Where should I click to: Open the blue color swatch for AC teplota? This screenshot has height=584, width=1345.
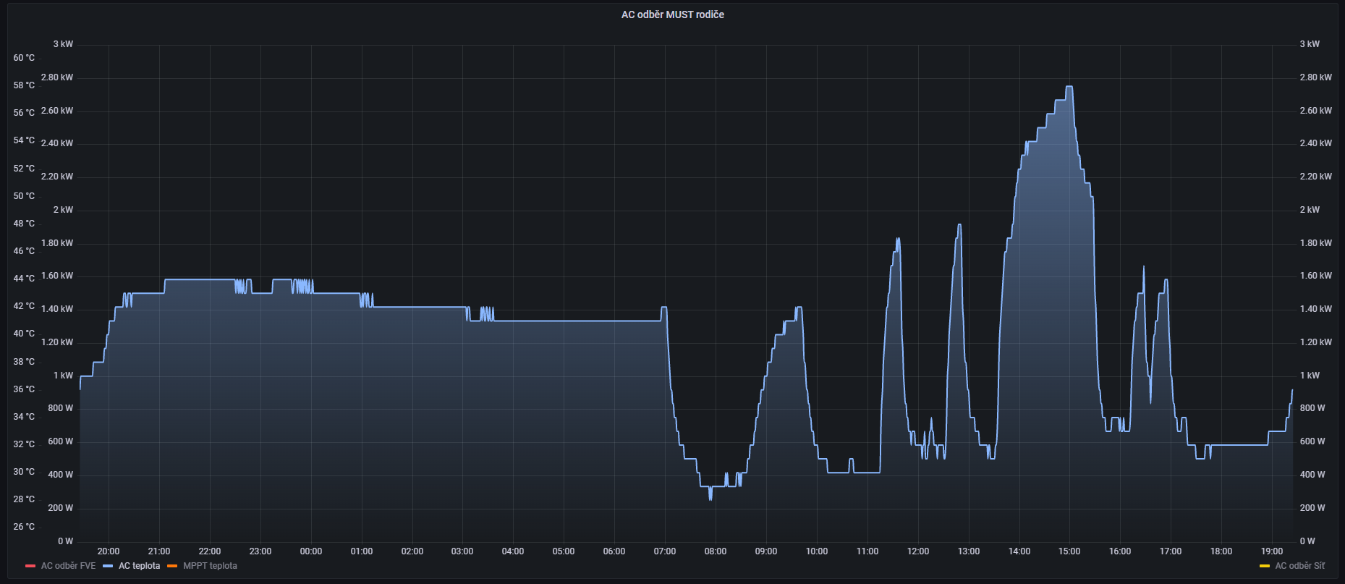pyautogui.click(x=108, y=566)
